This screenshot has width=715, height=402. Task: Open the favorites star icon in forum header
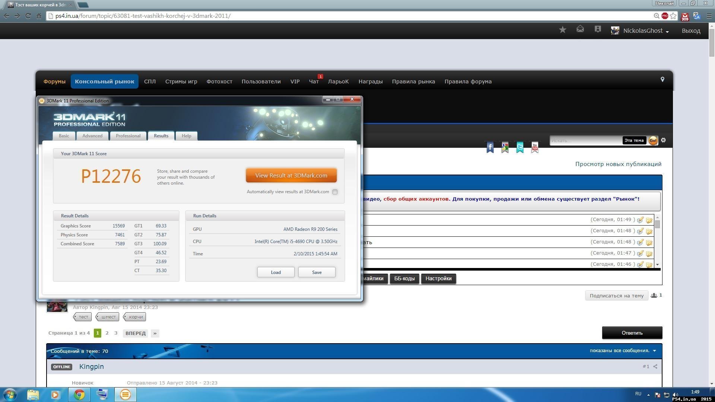pos(563,30)
